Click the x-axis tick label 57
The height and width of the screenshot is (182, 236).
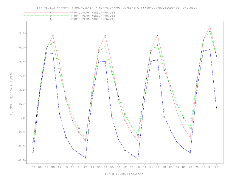pyautogui.click(x=158, y=167)
